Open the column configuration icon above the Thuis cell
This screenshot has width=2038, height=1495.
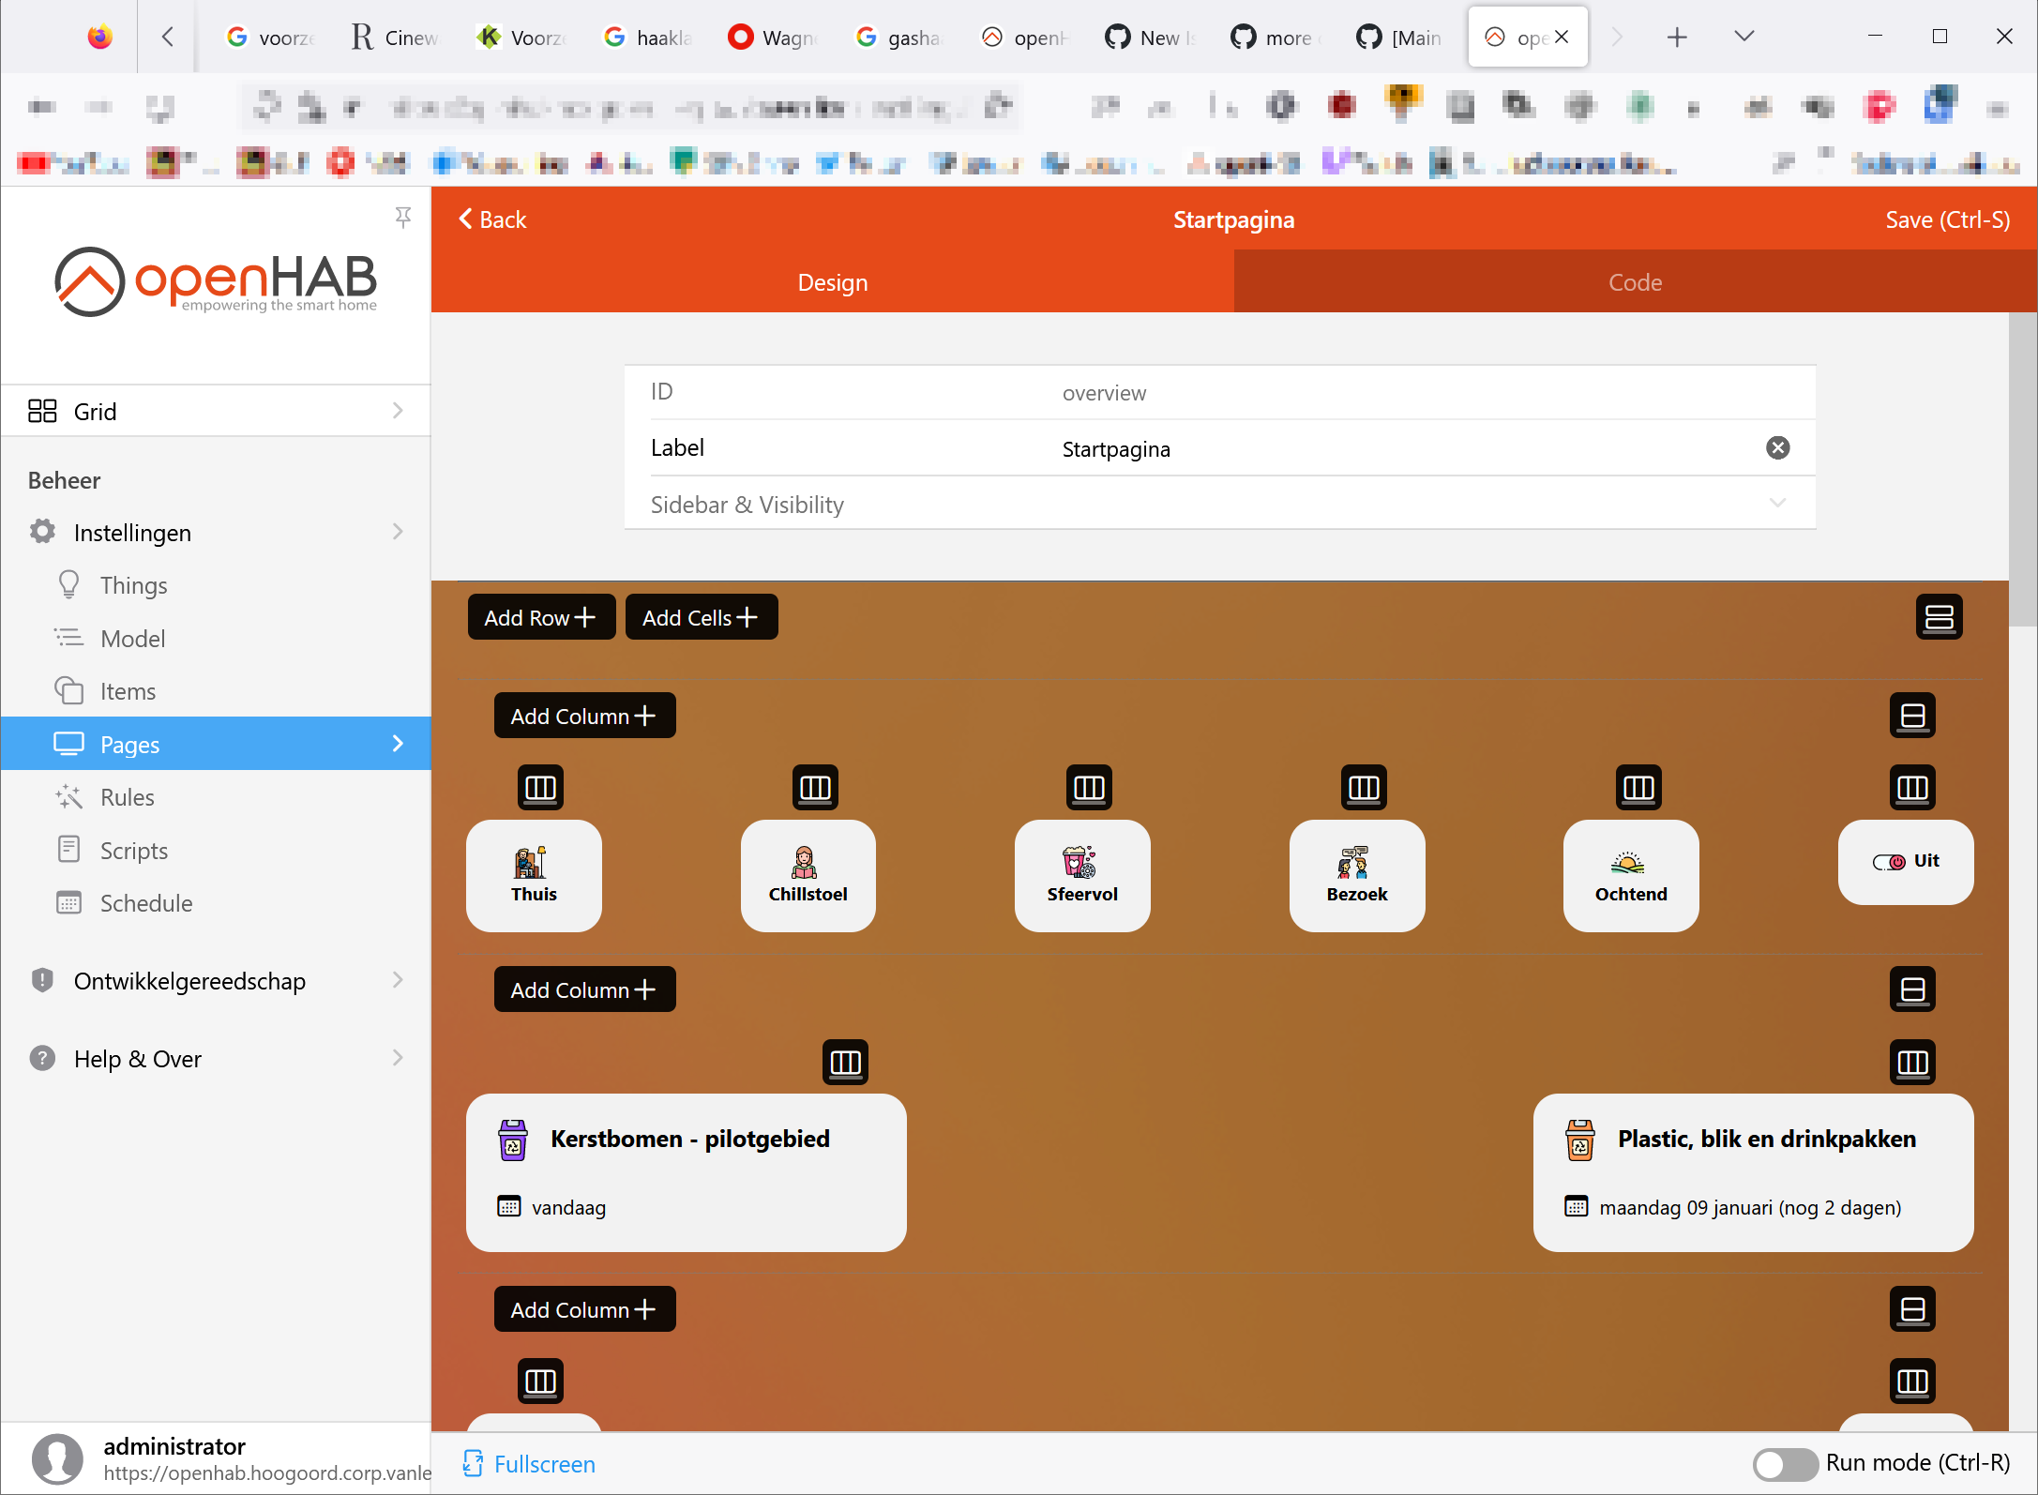coord(541,788)
